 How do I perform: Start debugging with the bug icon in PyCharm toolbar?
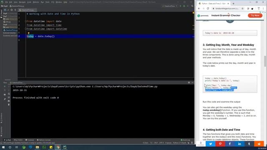point(184,6)
